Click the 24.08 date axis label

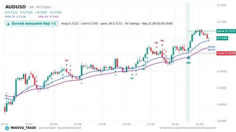(x=199, y=124)
